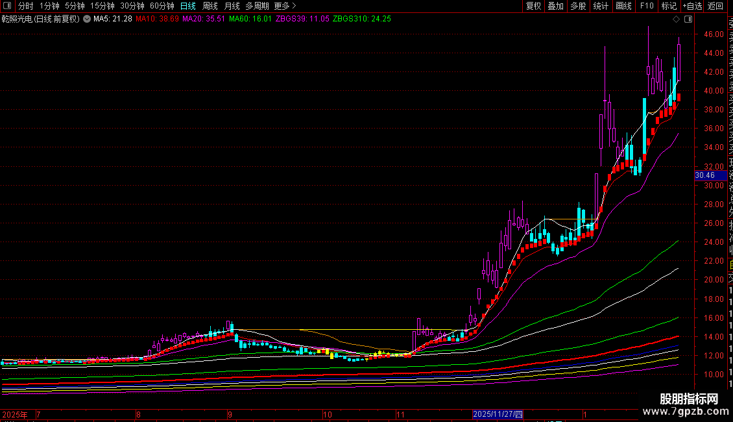
Task: Add stock via +自选 button
Action: click(x=692, y=6)
